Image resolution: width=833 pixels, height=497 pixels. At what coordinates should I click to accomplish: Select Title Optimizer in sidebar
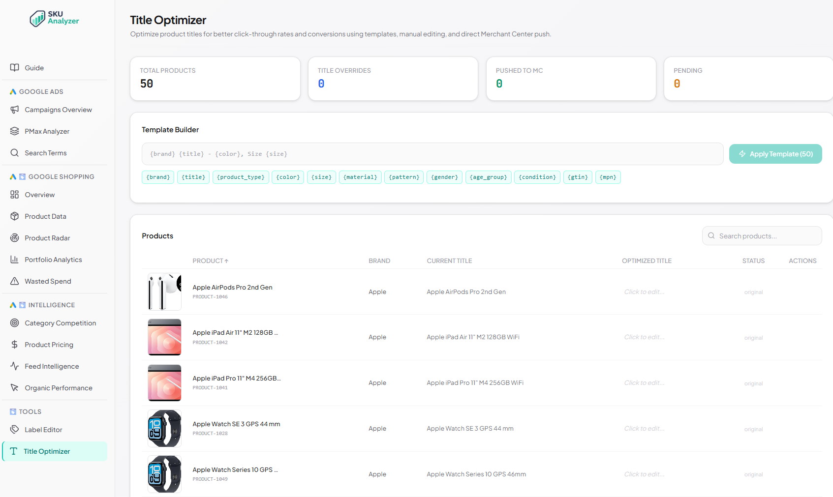[55, 451]
